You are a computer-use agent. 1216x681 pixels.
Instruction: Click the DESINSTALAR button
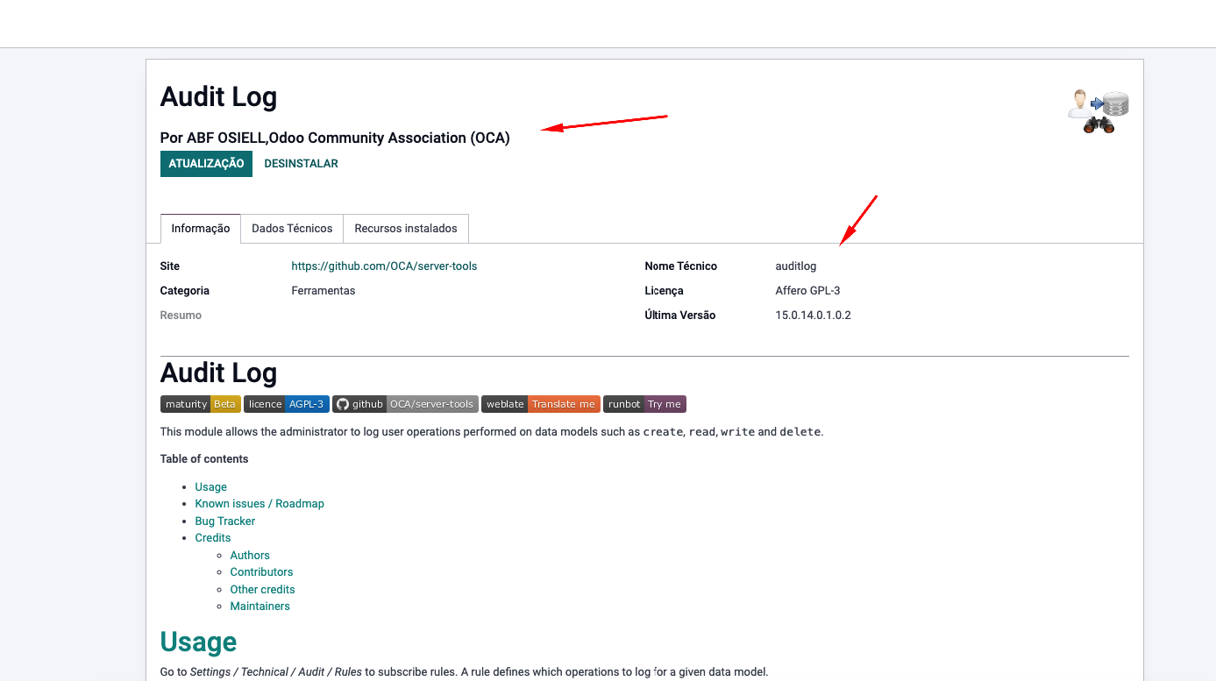(x=301, y=164)
